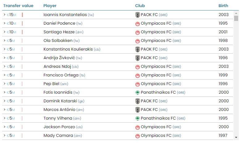Open Konstantinos Koulierakis player link
This screenshot has height=143, width=240.
tap(68, 49)
